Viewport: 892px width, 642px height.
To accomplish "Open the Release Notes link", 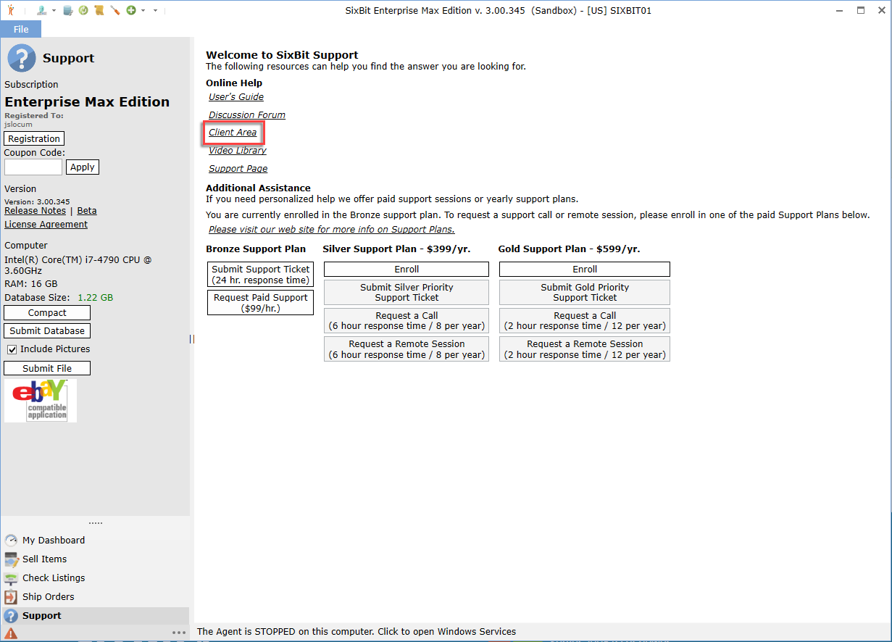I will coord(35,211).
